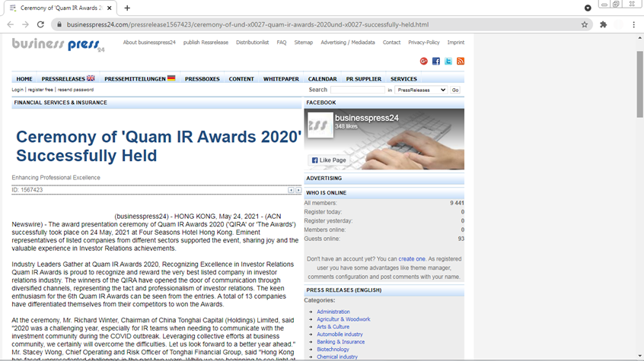Click the scrollbar down arrow
644x361 pixels.
coord(640,356)
